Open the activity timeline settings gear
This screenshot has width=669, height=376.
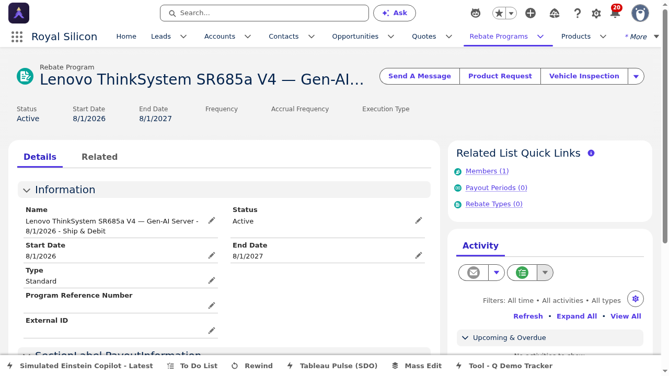coord(636,299)
